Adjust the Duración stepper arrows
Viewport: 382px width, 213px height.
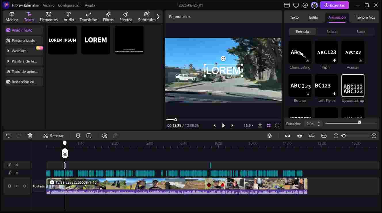click(318, 124)
